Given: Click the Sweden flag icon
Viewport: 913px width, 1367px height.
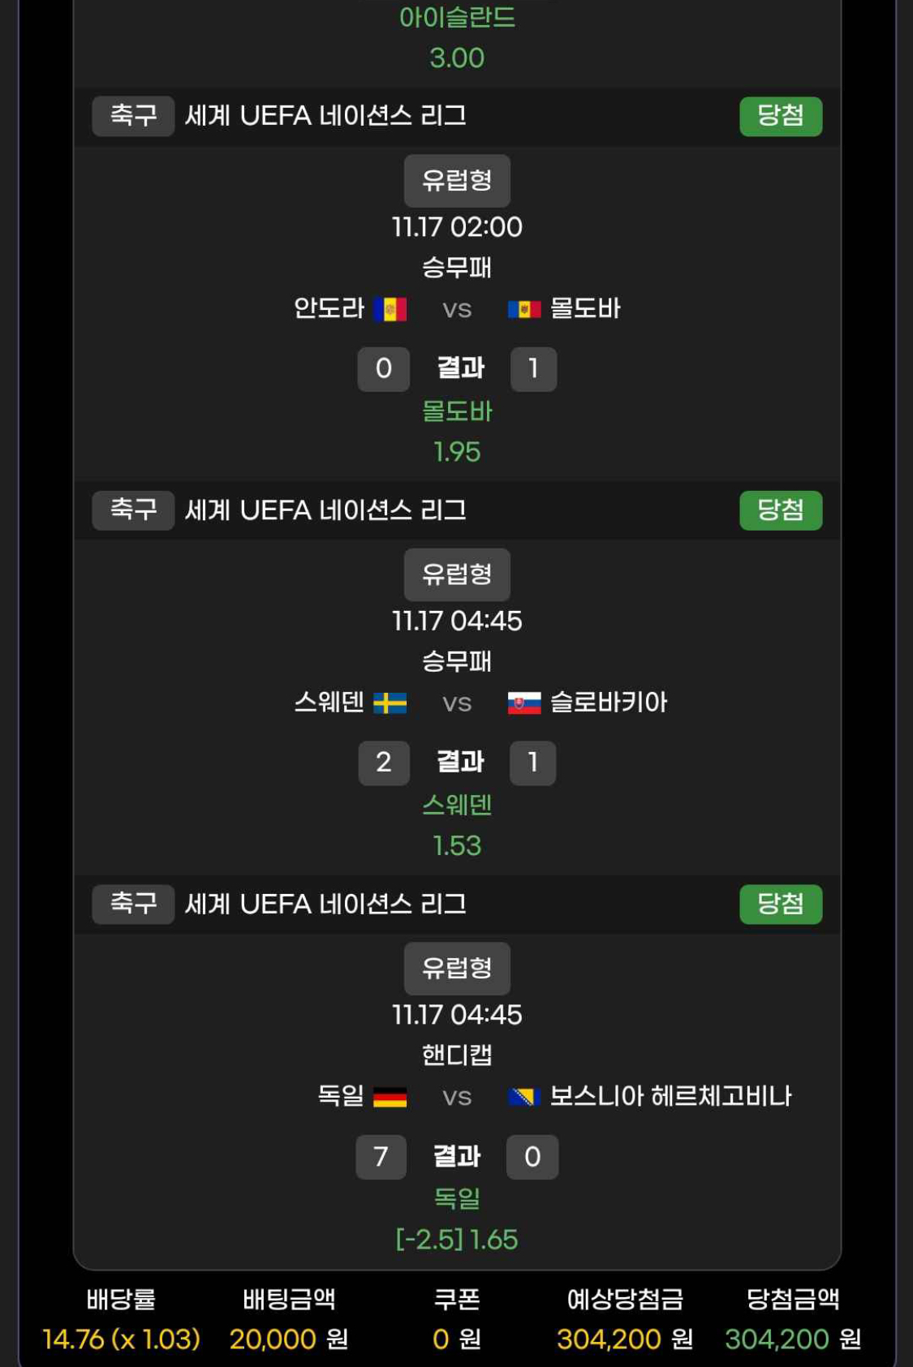Looking at the screenshot, I should click(390, 703).
